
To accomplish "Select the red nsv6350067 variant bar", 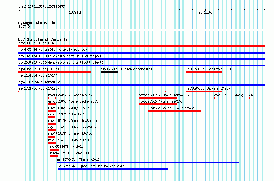I will [x=204, y=72].
